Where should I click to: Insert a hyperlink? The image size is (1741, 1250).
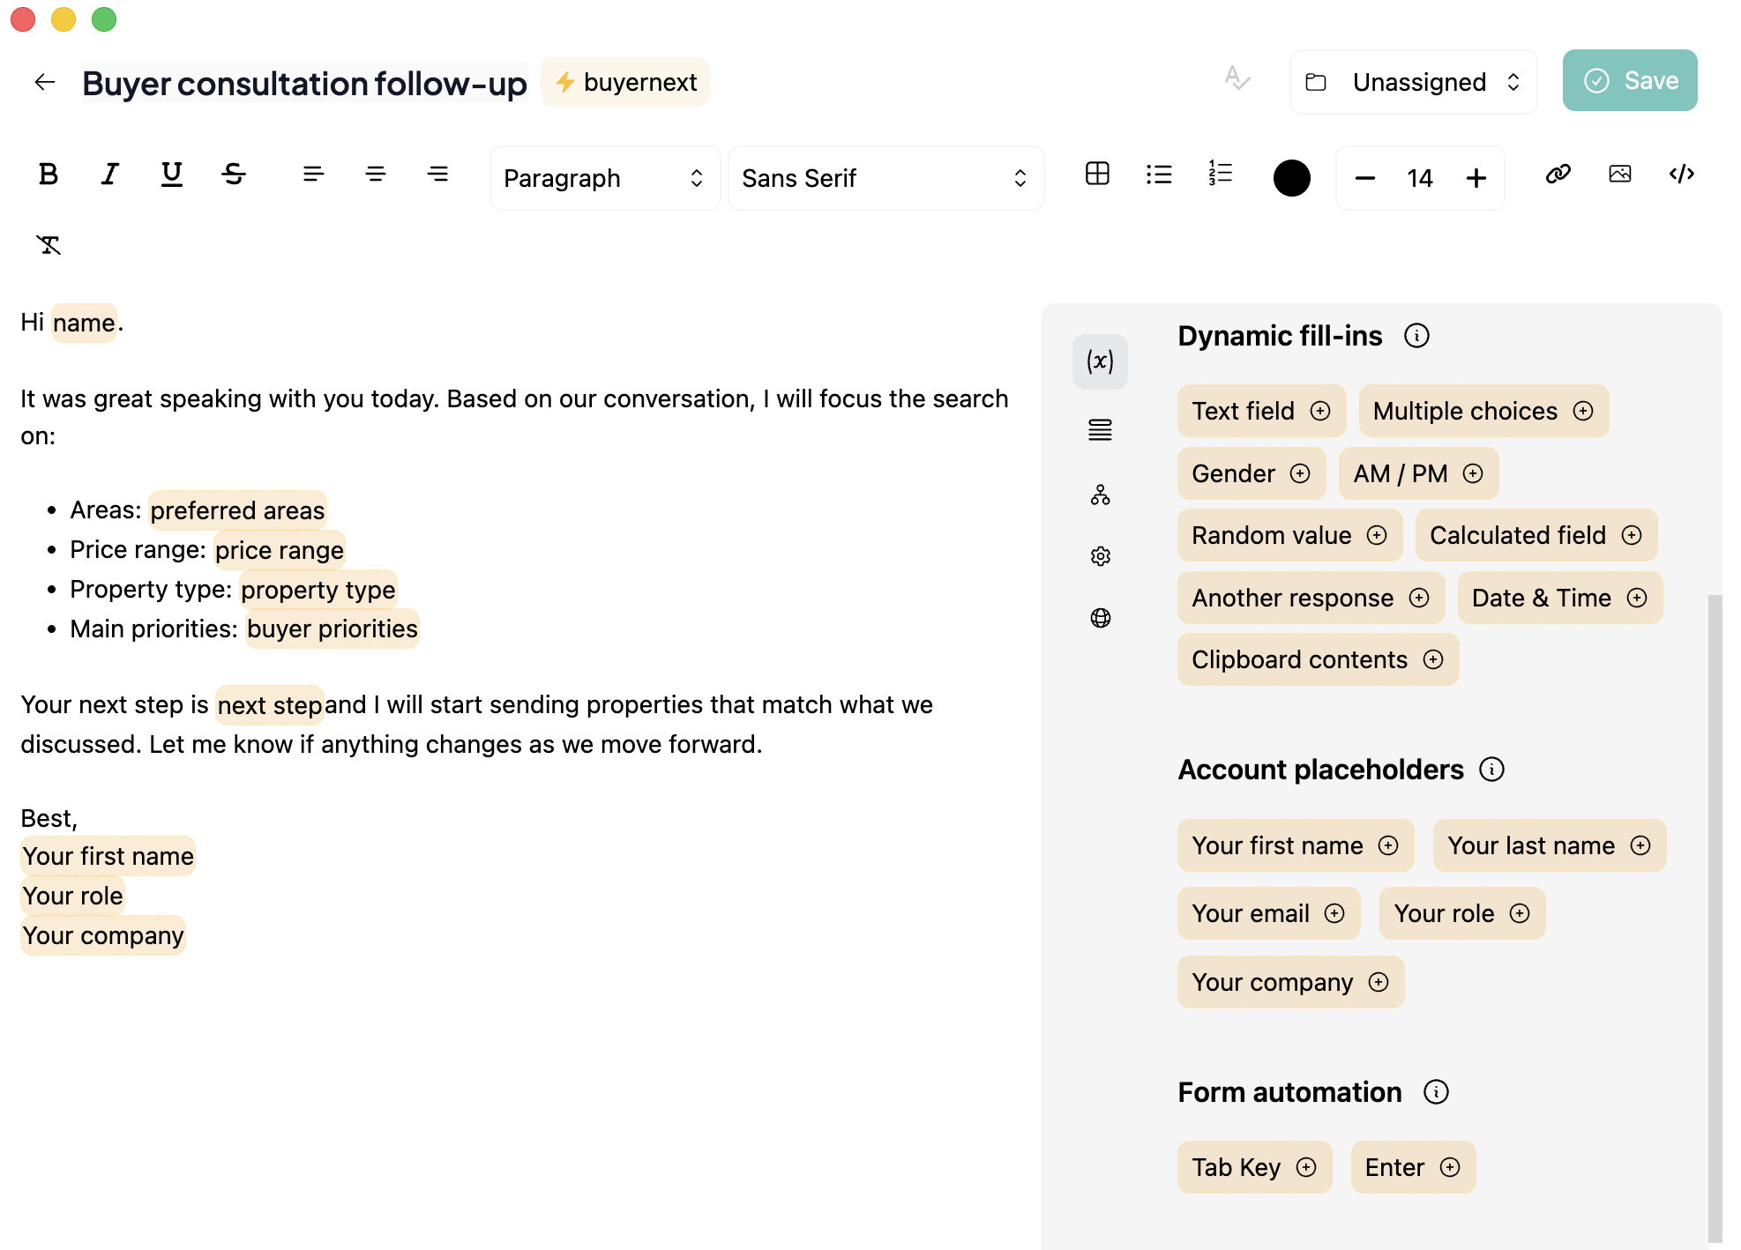pos(1558,175)
